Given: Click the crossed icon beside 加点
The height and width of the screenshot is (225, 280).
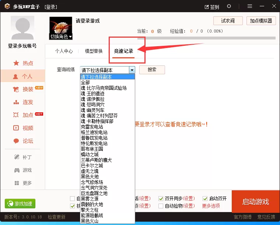Looking at the screenshot, I should [16, 115].
